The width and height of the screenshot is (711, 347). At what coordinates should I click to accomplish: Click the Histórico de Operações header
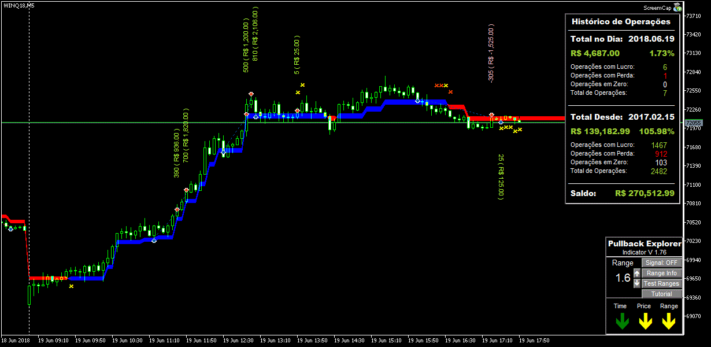point(621,21)
